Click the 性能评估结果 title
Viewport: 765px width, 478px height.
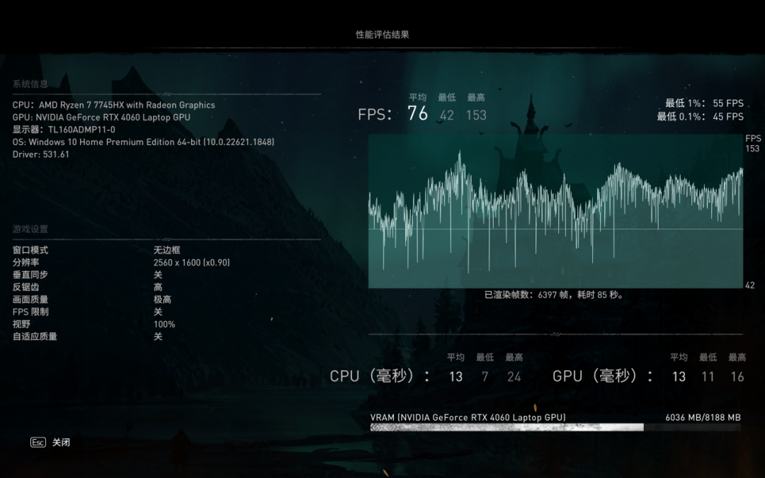[x=382, y=35]
